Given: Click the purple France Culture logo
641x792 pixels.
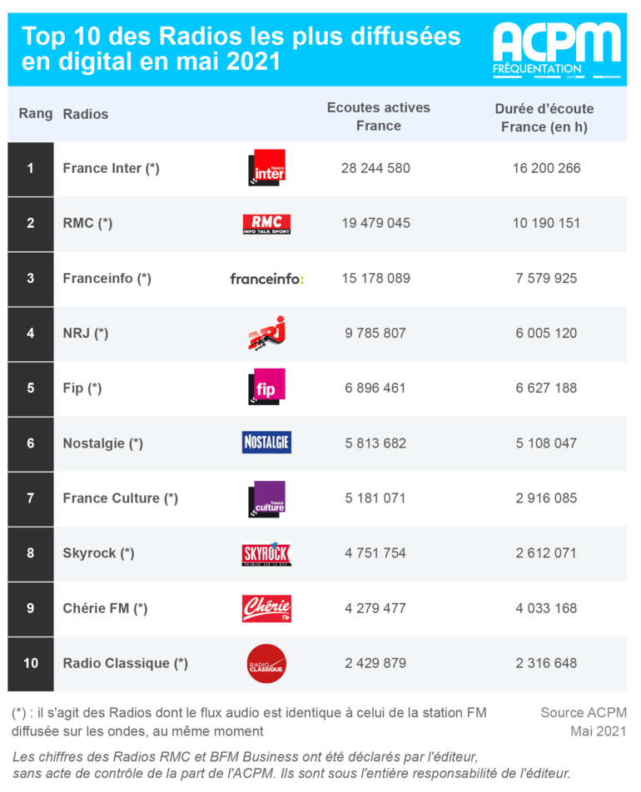Looking at the screenshot, I should point(267,497).
